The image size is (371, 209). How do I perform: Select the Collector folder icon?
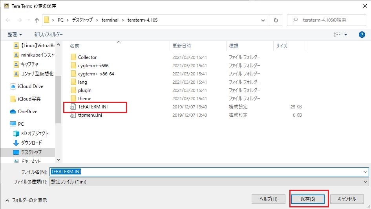73,57
